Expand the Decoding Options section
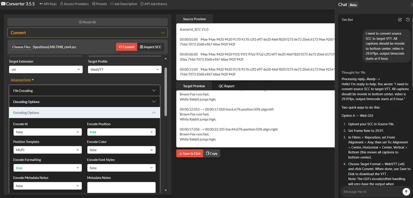 coord(84,102)
